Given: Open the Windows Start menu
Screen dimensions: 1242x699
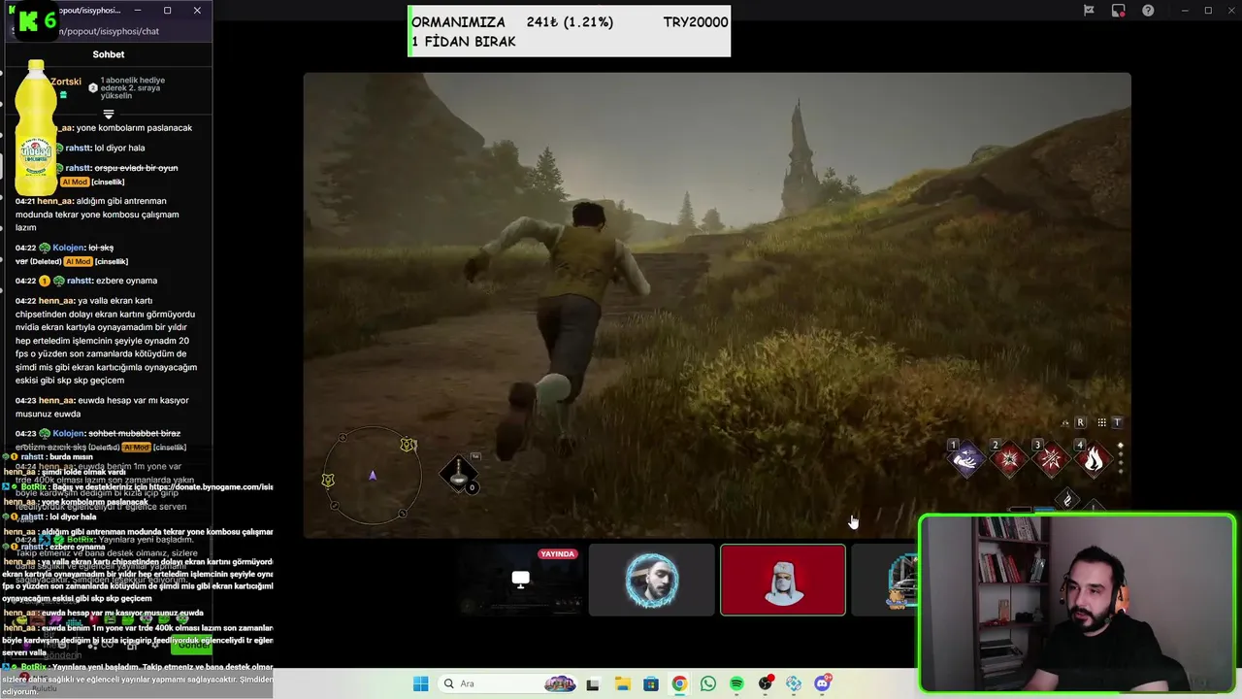Looking at the screenshot, I should coord(420,683).
